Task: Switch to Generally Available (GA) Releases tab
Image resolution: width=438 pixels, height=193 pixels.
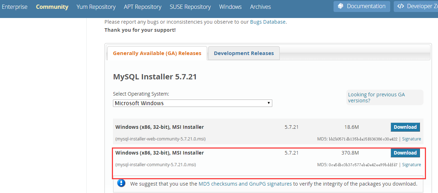Action: pyautogui.click(x=157, y=53)
